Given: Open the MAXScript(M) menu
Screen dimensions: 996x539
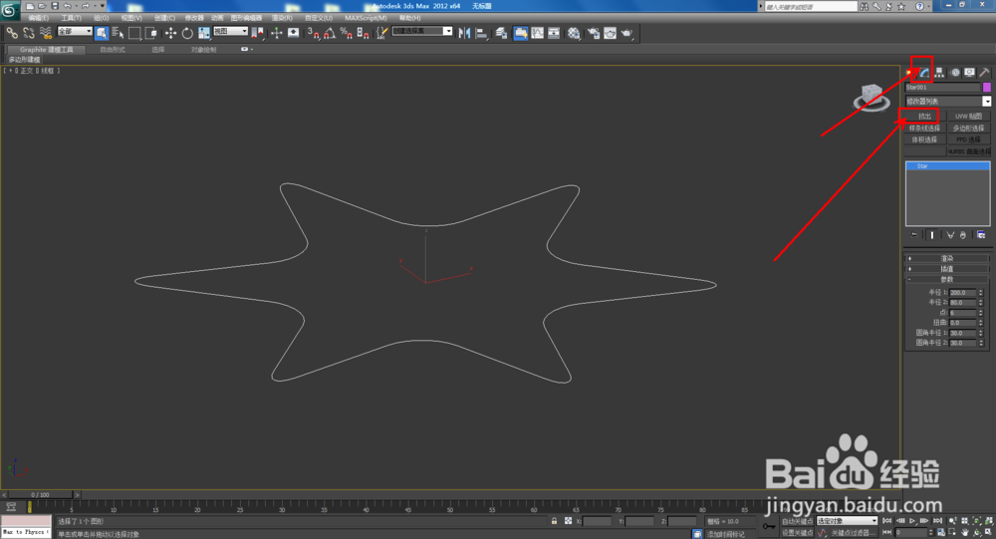Looking at the screenshot, I should click(x=366, y=18).
